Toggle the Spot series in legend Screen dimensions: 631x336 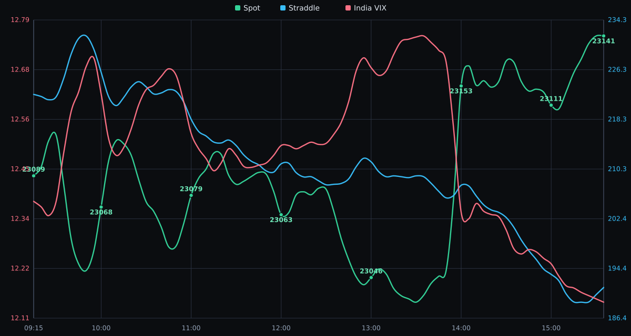click(248, 8)
